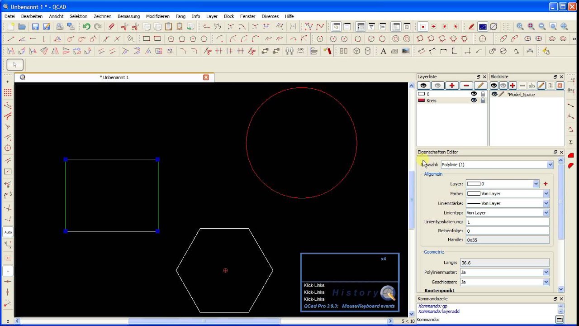Click the New file icon

[11, 27]
